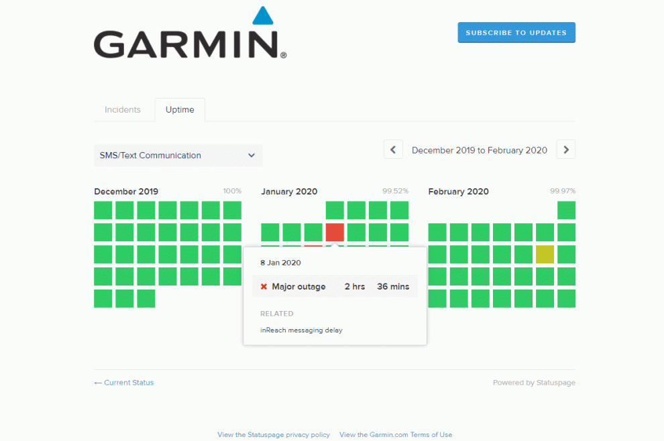Select the Uptime tab
Viewport: 664px width, 441px height.
[x=180, y=110]
